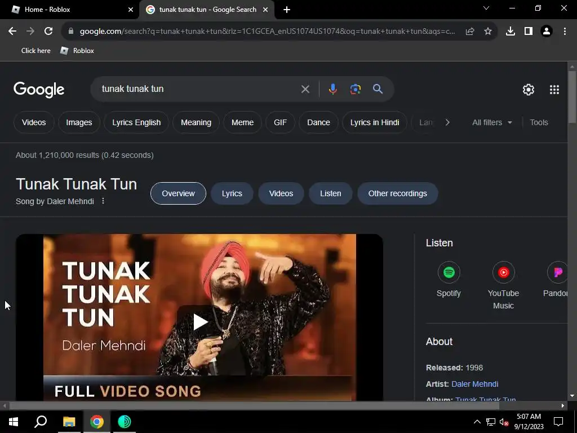Go back to previous page in Chrome
577x433 pixels.
(12, 32)
